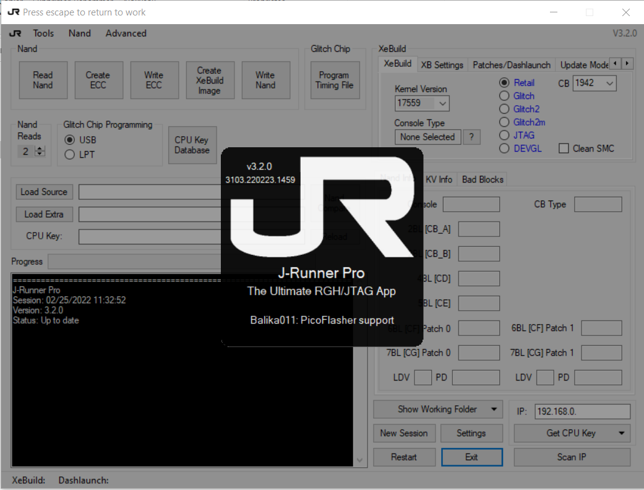Screen dimensions: 644x490
Task: Click the JR logo in the menu bar
Action: pos(15,33)
